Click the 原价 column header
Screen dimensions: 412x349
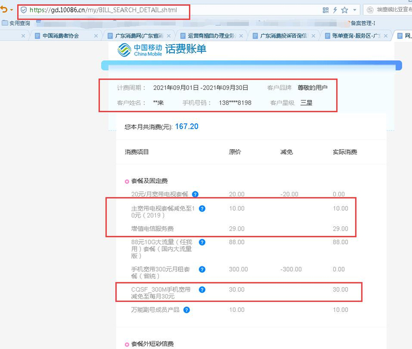[x=235, y=152]
